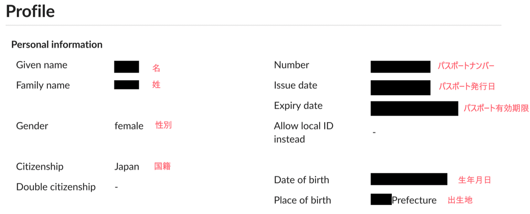Select the redacted Issue date value

(x=400, y=87)
